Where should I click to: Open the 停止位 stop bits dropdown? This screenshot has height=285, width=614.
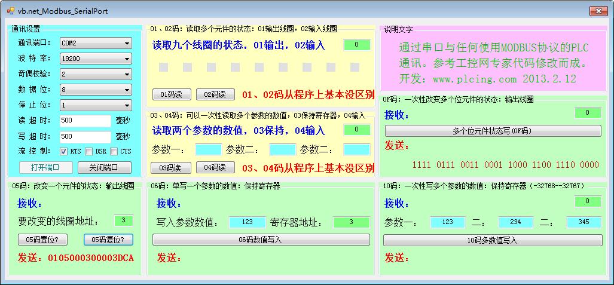tap(96, 105)
